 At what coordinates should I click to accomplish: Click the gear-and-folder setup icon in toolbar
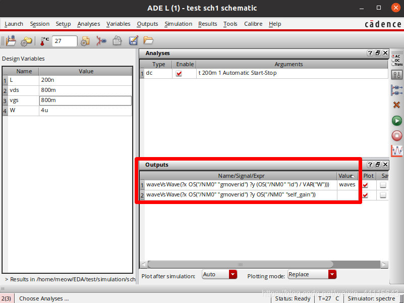coord(26,41)
